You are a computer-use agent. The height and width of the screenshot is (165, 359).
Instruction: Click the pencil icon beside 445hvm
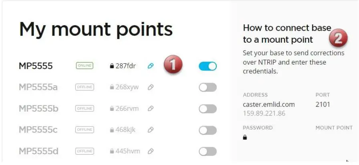(151, 151)
